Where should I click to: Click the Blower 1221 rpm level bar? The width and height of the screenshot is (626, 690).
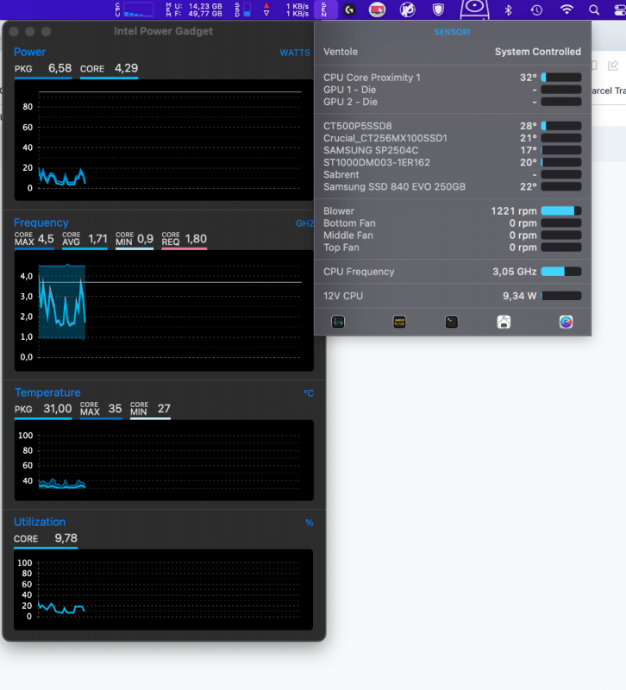pyautogui.click(x=560, y=210)
